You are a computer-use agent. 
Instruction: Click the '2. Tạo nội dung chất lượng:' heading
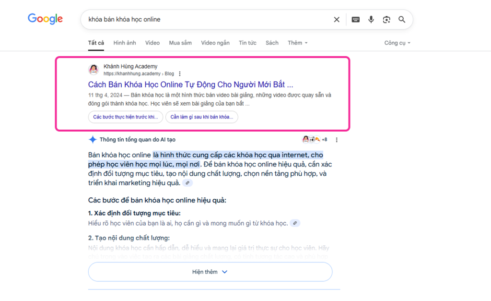129,238
